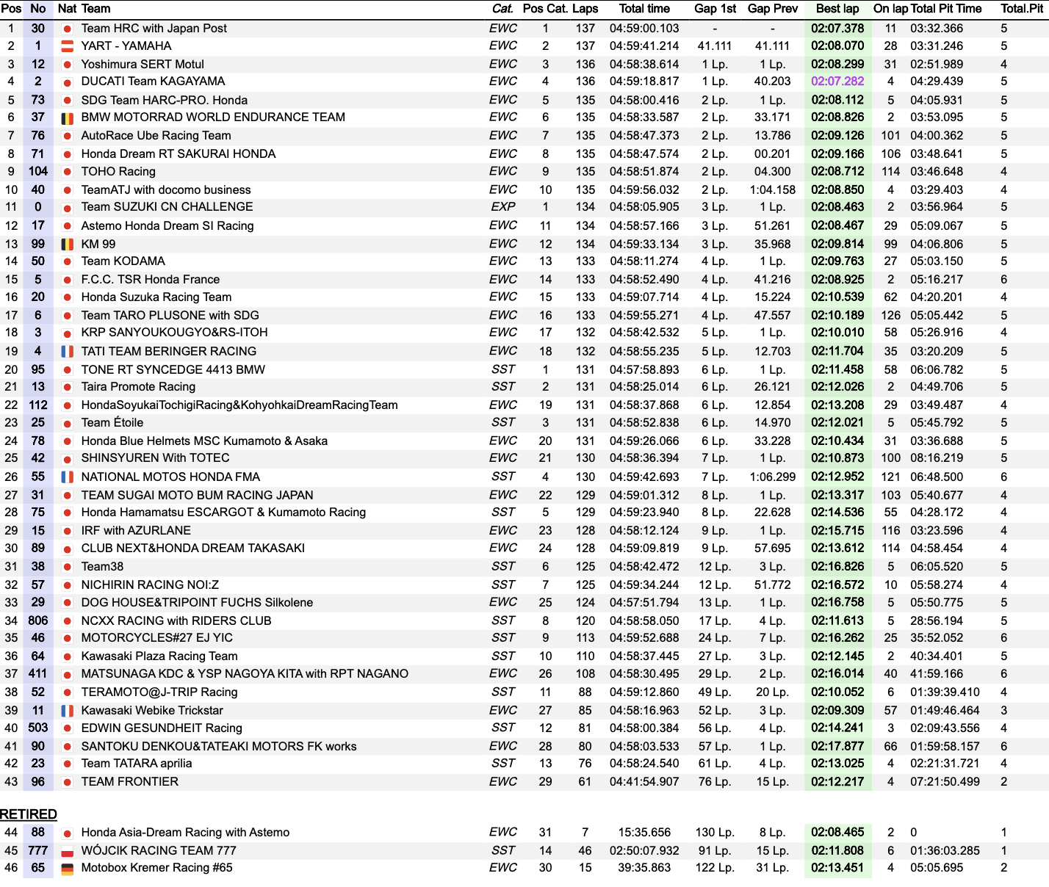The width and height of the screenshot is (1049, 887).
Task: Open the DUCATI Team KAGAYAMA entry
Action: click(x=153, y=82)
